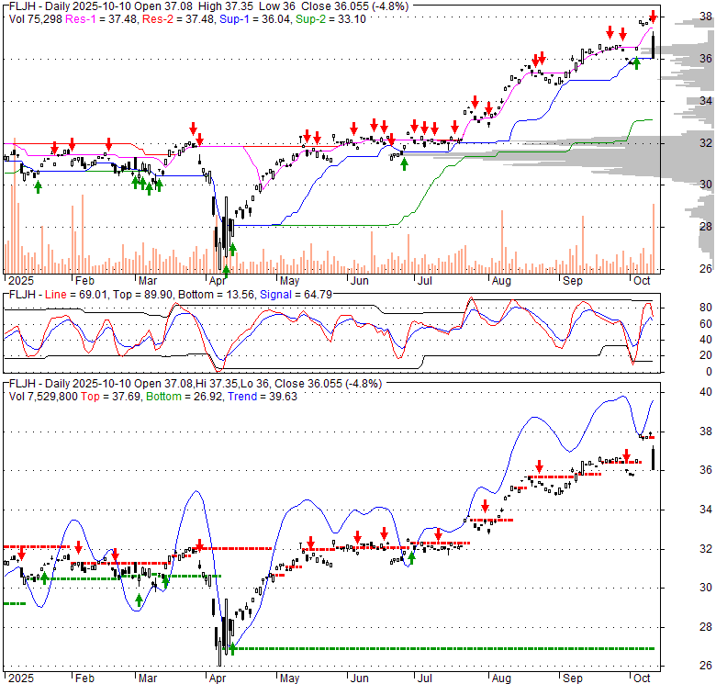Click the rightmost red arrow in top chart
716x684 pixels.
[x=653, y=17]
